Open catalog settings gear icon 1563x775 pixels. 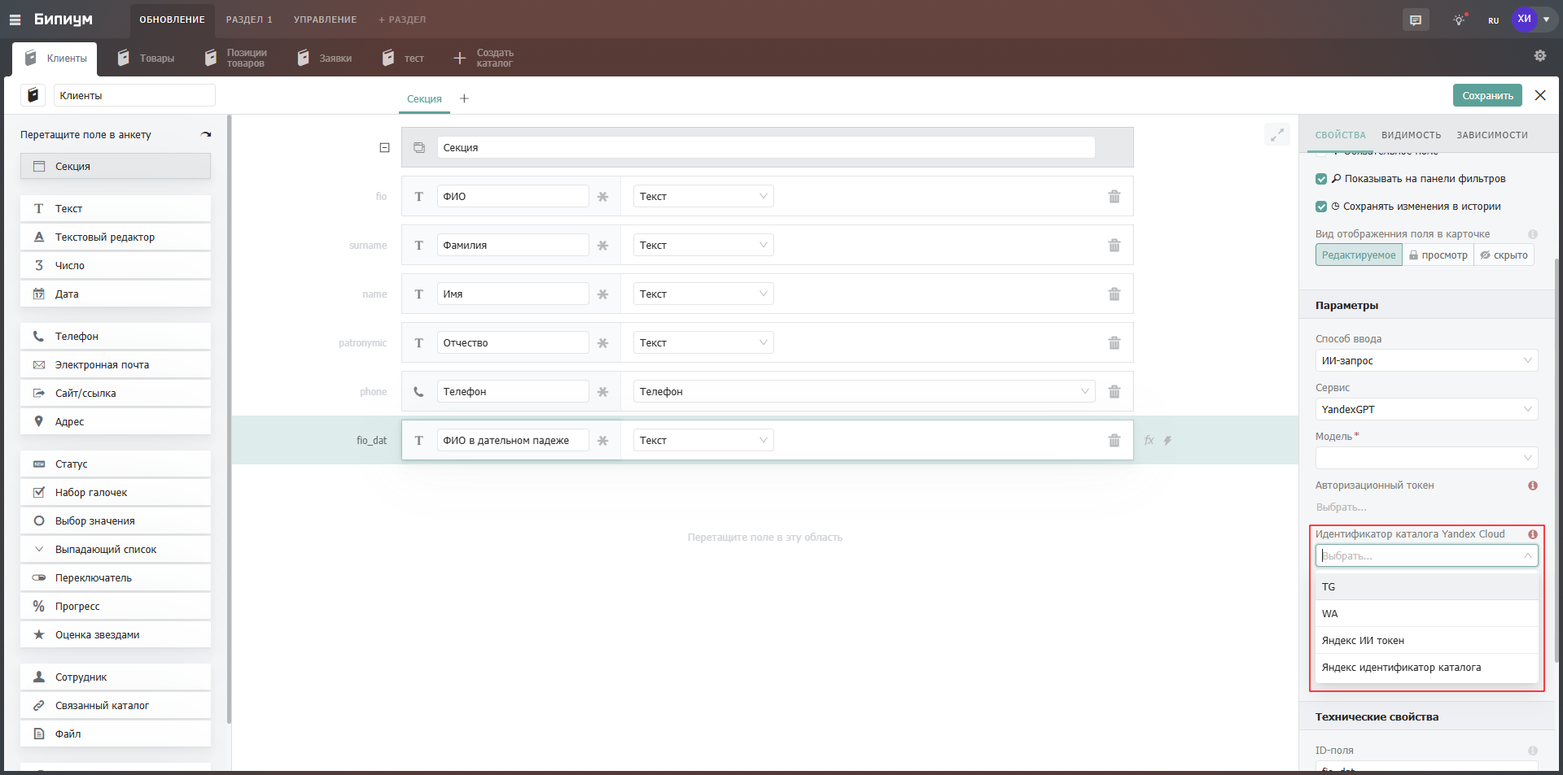(1539, 56)
